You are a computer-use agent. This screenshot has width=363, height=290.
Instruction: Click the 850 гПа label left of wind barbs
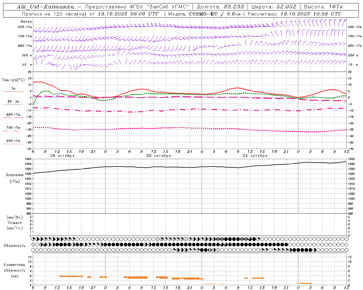(25, 46)
